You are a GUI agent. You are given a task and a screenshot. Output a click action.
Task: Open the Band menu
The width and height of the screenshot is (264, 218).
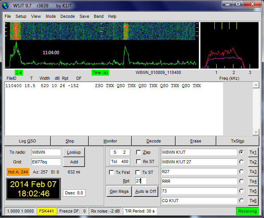click(x=98, y=17)
